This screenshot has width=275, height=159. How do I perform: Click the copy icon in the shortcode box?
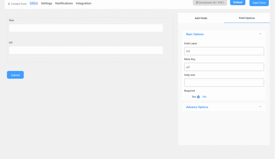tap(197, 2)
